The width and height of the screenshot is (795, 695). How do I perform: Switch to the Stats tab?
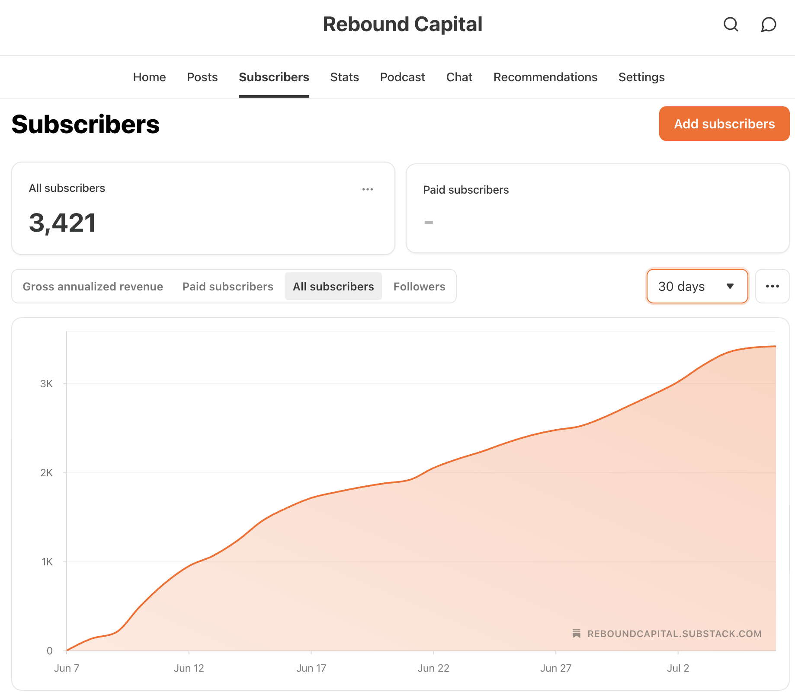[344, 77]
